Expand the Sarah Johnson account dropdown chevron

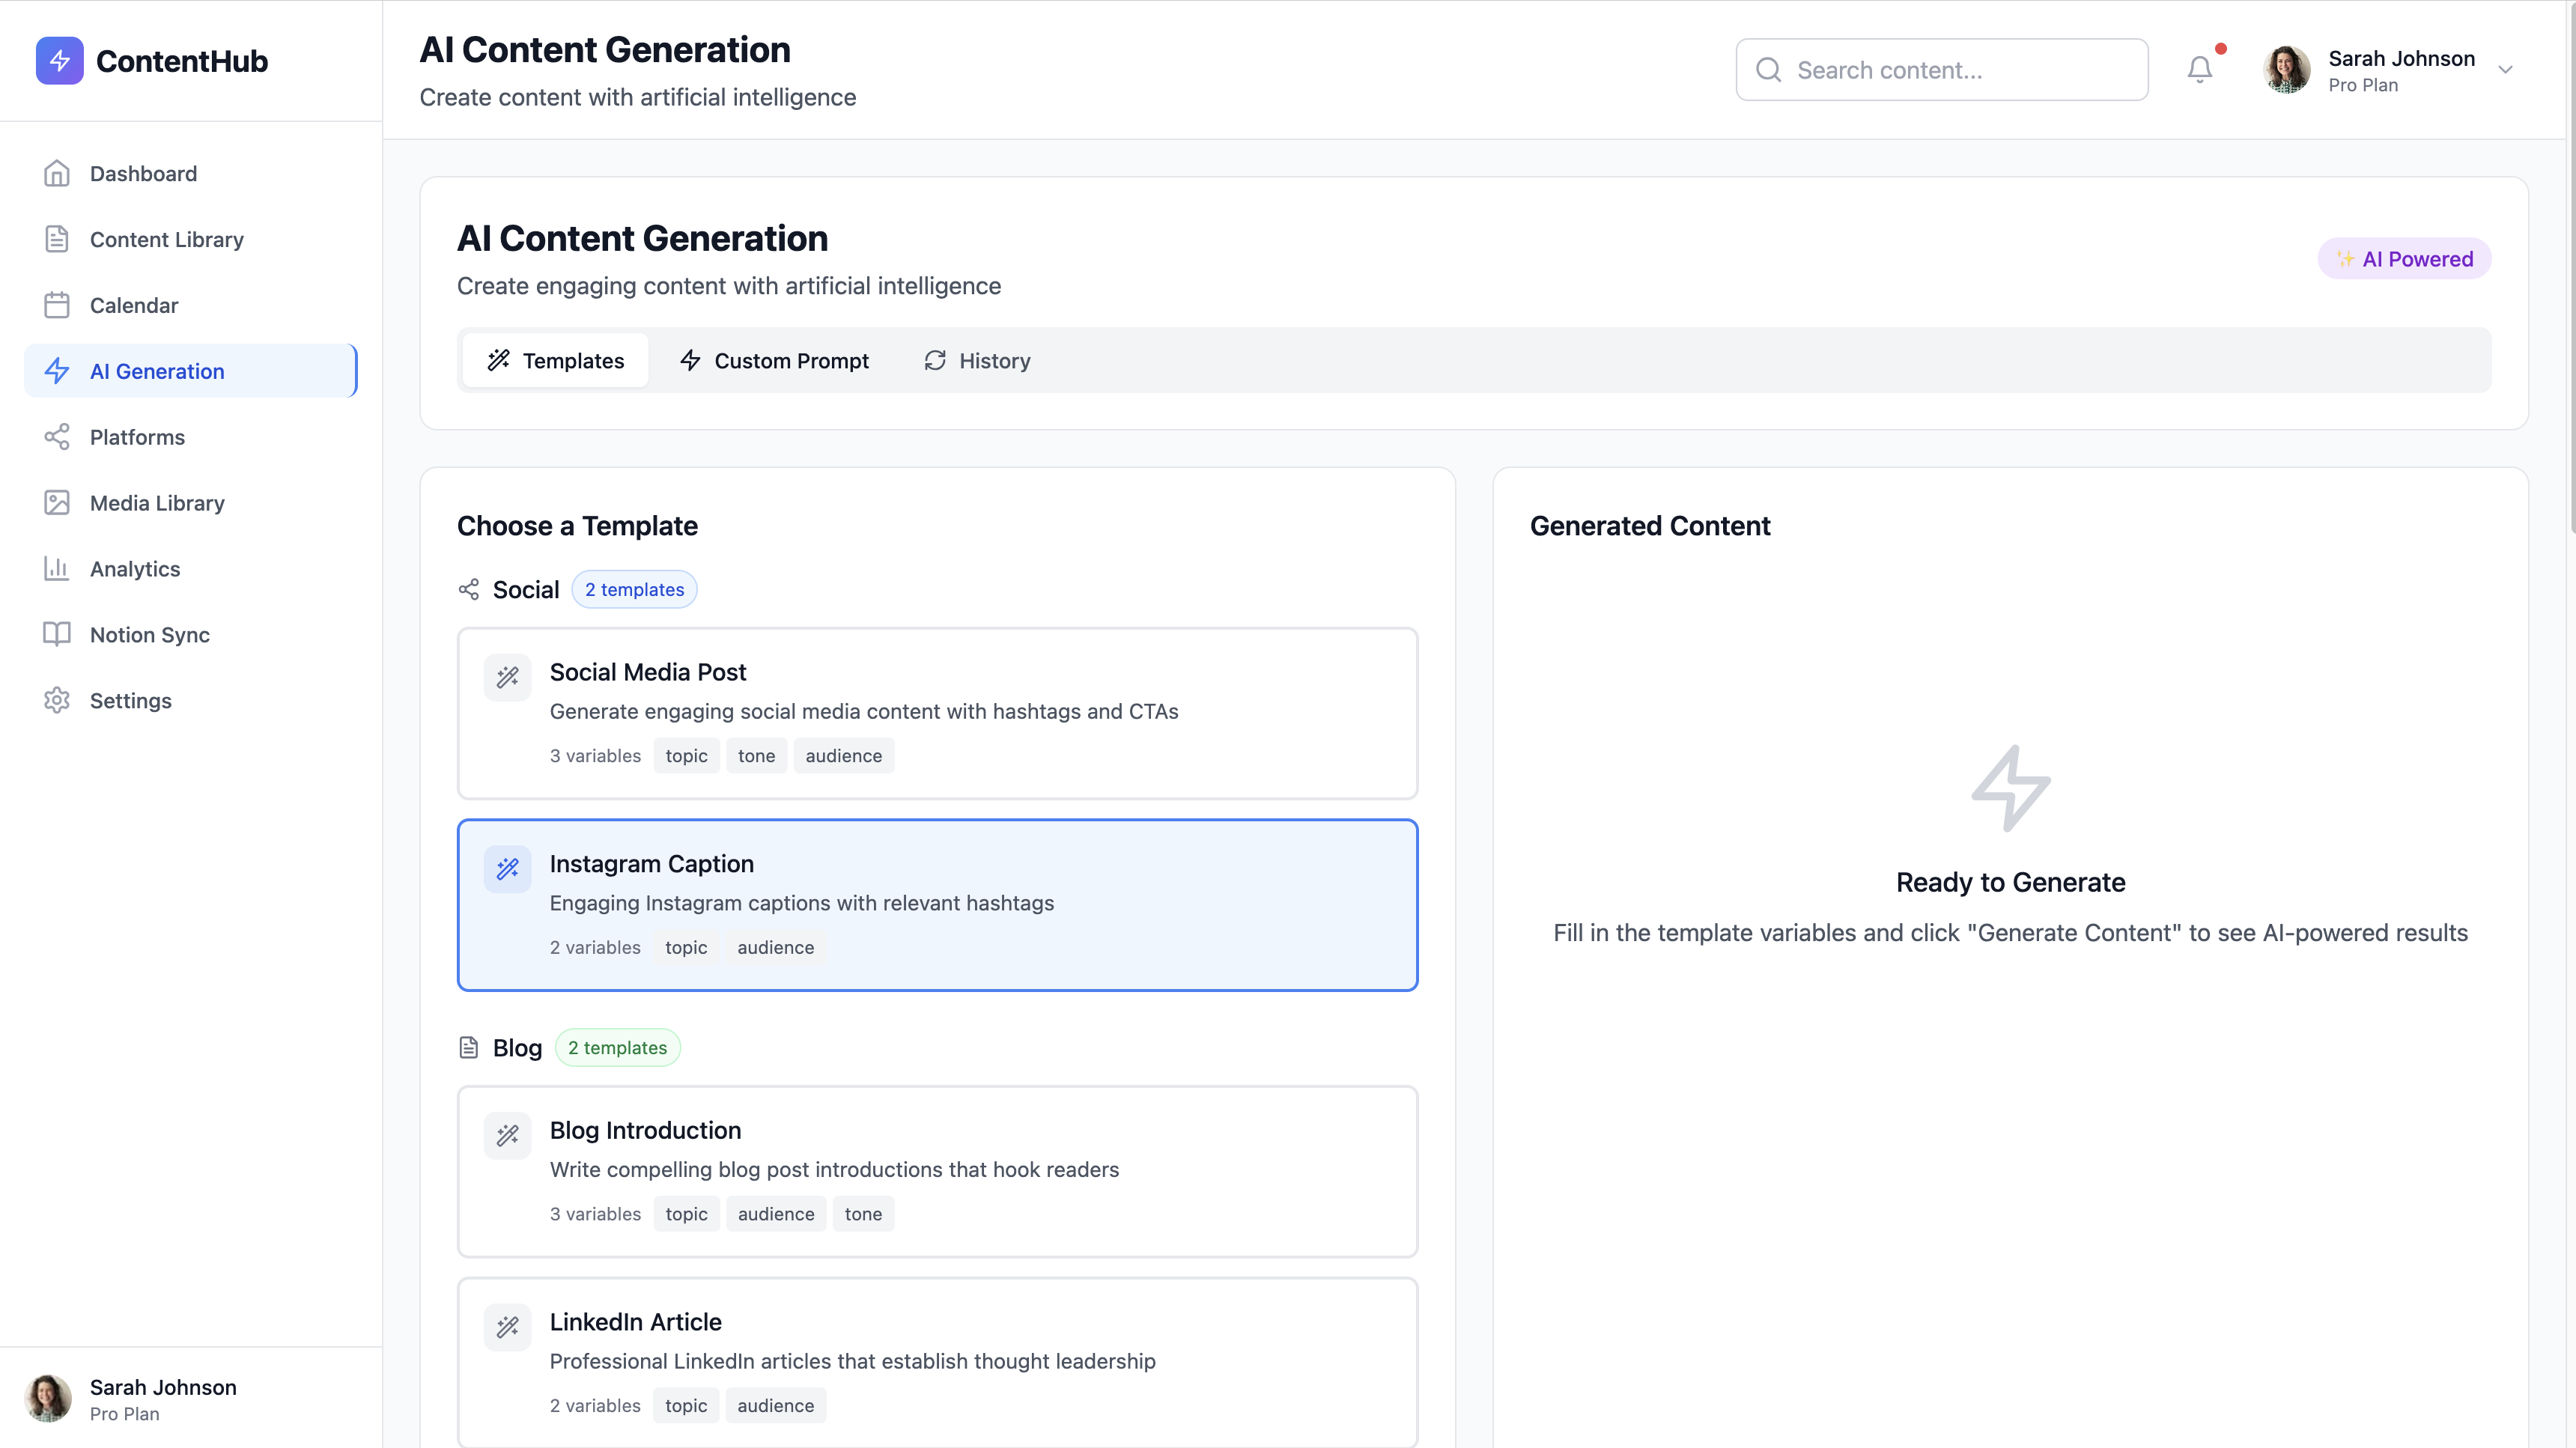click(x=2505, y=70)
